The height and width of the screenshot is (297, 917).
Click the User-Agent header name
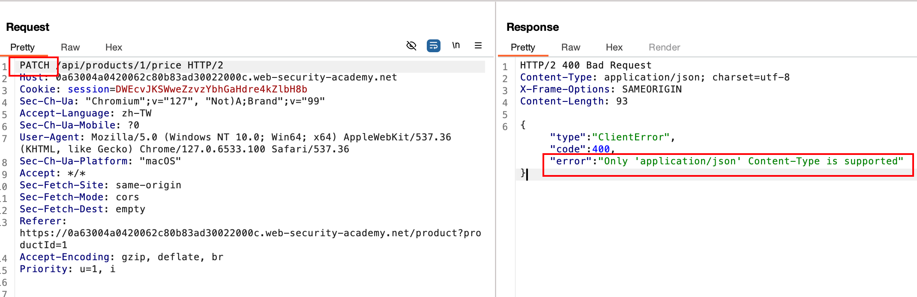pyautogui.click(x=49, y=137)
